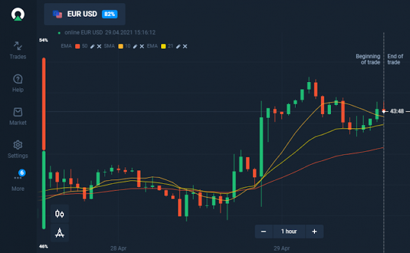The image size is (410, 253).
Task: Edit the SMA 10 indicator
Action: (135, 47)
